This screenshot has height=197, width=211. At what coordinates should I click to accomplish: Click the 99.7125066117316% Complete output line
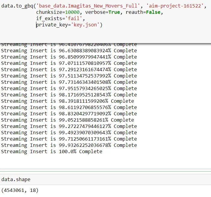click(69, 139)
